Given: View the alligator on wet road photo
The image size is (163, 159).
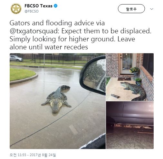Looking at the screenshot, I should (58, 101).
